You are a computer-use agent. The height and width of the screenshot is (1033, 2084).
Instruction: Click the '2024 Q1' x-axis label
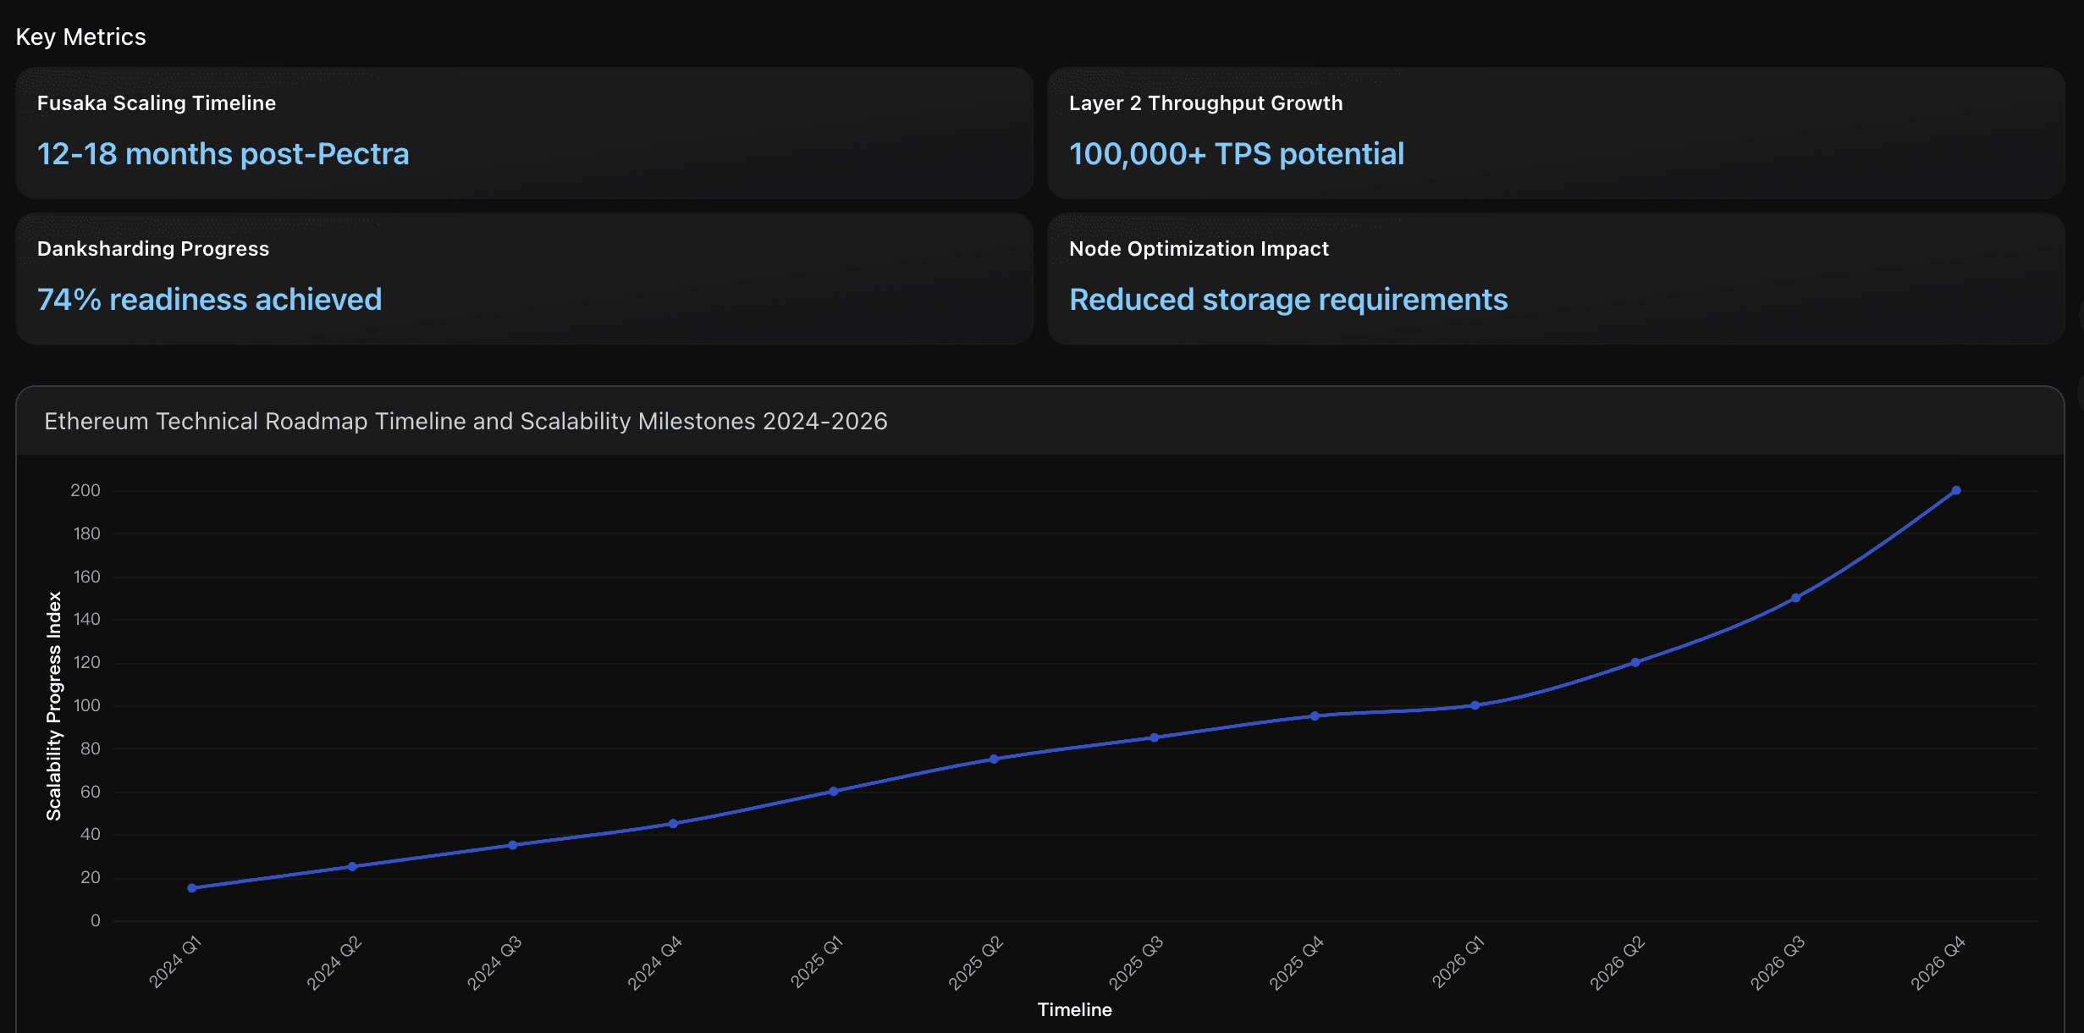(x=175, y=962)
